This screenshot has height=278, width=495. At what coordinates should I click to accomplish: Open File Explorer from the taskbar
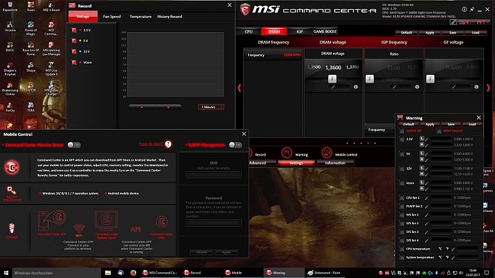pos(108,272)
